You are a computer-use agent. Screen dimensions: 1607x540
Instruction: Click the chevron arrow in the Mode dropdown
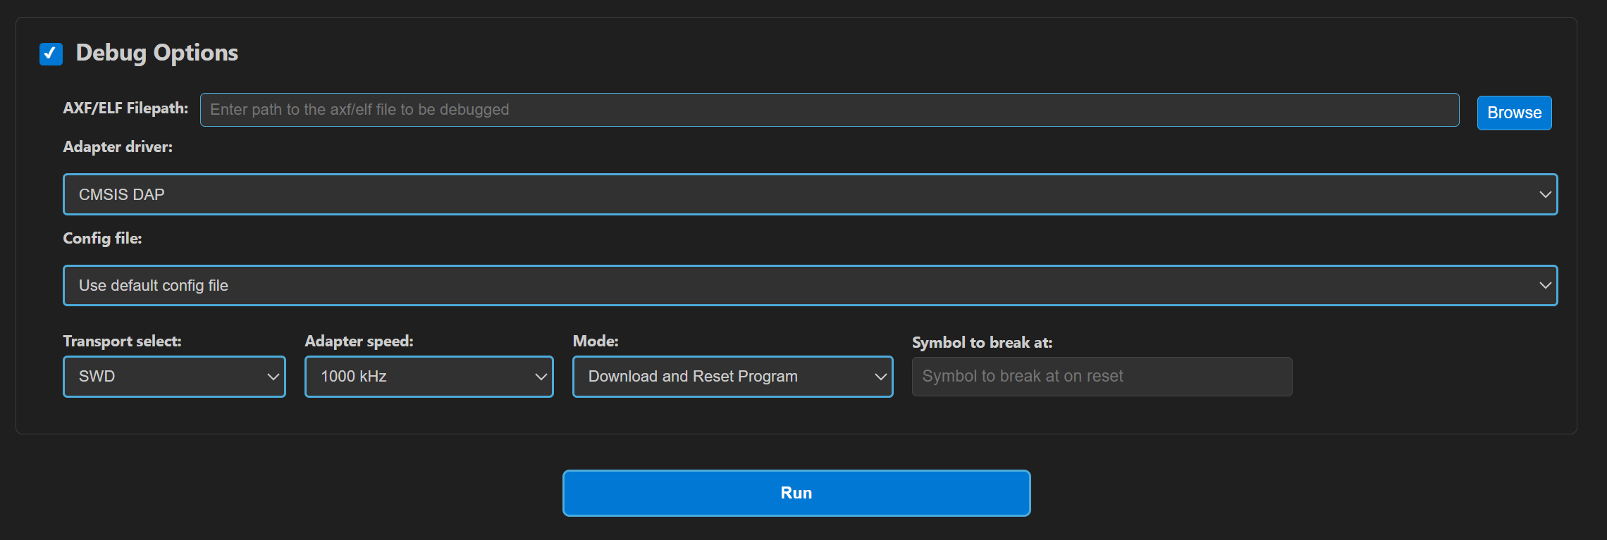pyautogui.click(x=880, y=377)
